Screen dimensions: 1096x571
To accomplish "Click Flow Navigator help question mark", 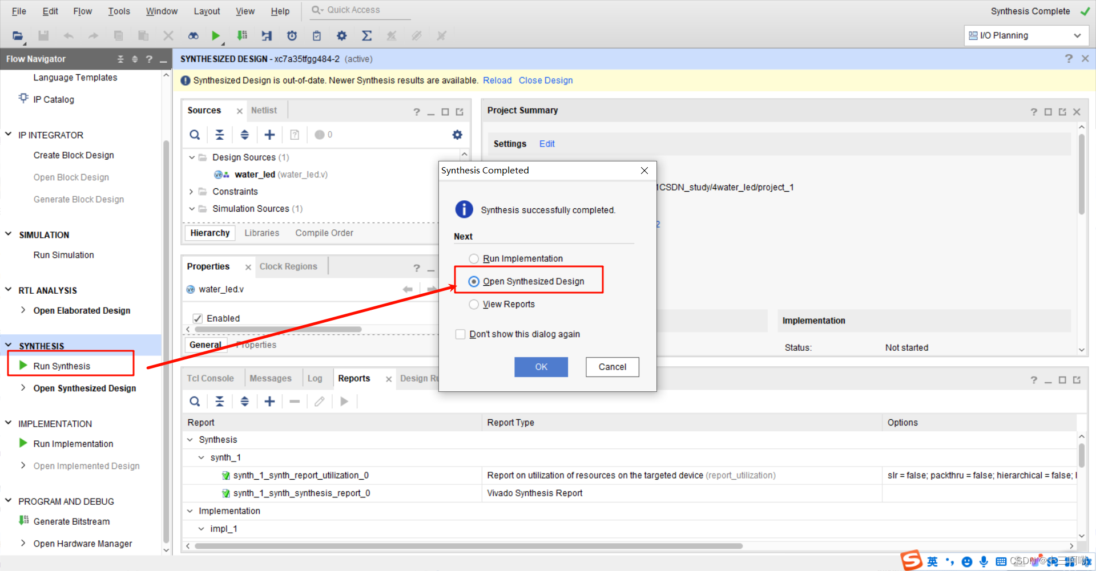I will 149,59.
